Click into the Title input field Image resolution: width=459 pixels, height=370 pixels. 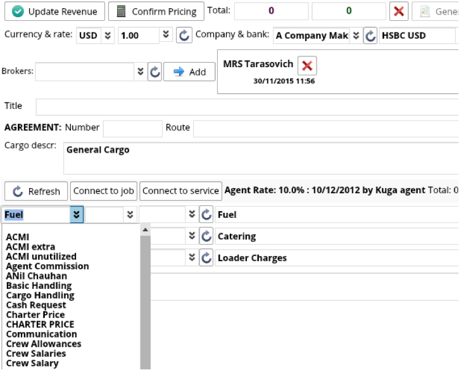click(247, 106)
